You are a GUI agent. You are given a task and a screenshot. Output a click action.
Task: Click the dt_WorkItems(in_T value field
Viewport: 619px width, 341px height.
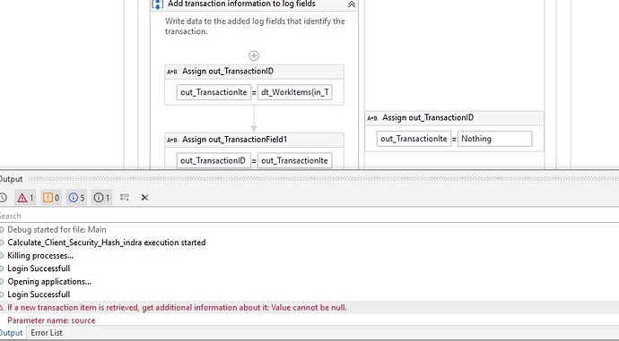[295, 92]
